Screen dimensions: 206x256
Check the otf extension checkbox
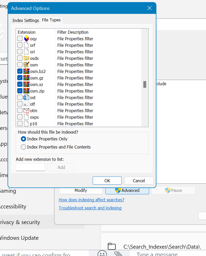pyautogui.click(x=20, y=104)
